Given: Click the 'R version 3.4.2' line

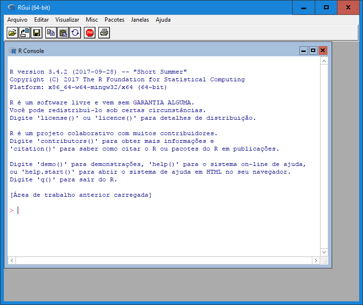Looking at the screenshot, I should coord(98,72).
